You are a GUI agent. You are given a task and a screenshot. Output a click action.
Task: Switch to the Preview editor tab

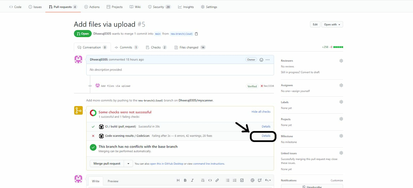click(113, 181)
